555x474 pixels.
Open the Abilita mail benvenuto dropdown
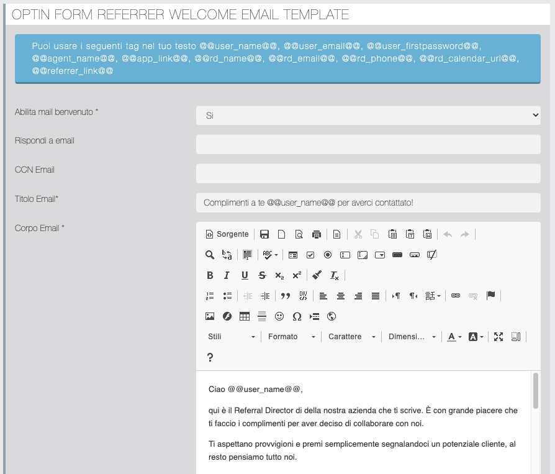click(368, 116)
